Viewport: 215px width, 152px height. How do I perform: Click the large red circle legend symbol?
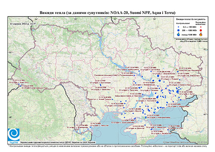[201, 31]
